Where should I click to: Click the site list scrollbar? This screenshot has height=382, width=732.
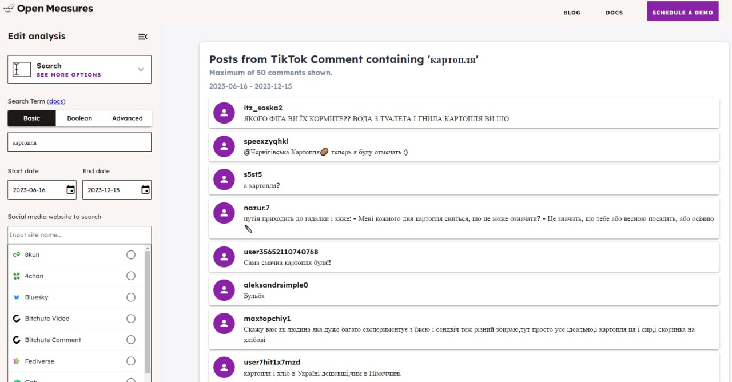pos(148,312)
